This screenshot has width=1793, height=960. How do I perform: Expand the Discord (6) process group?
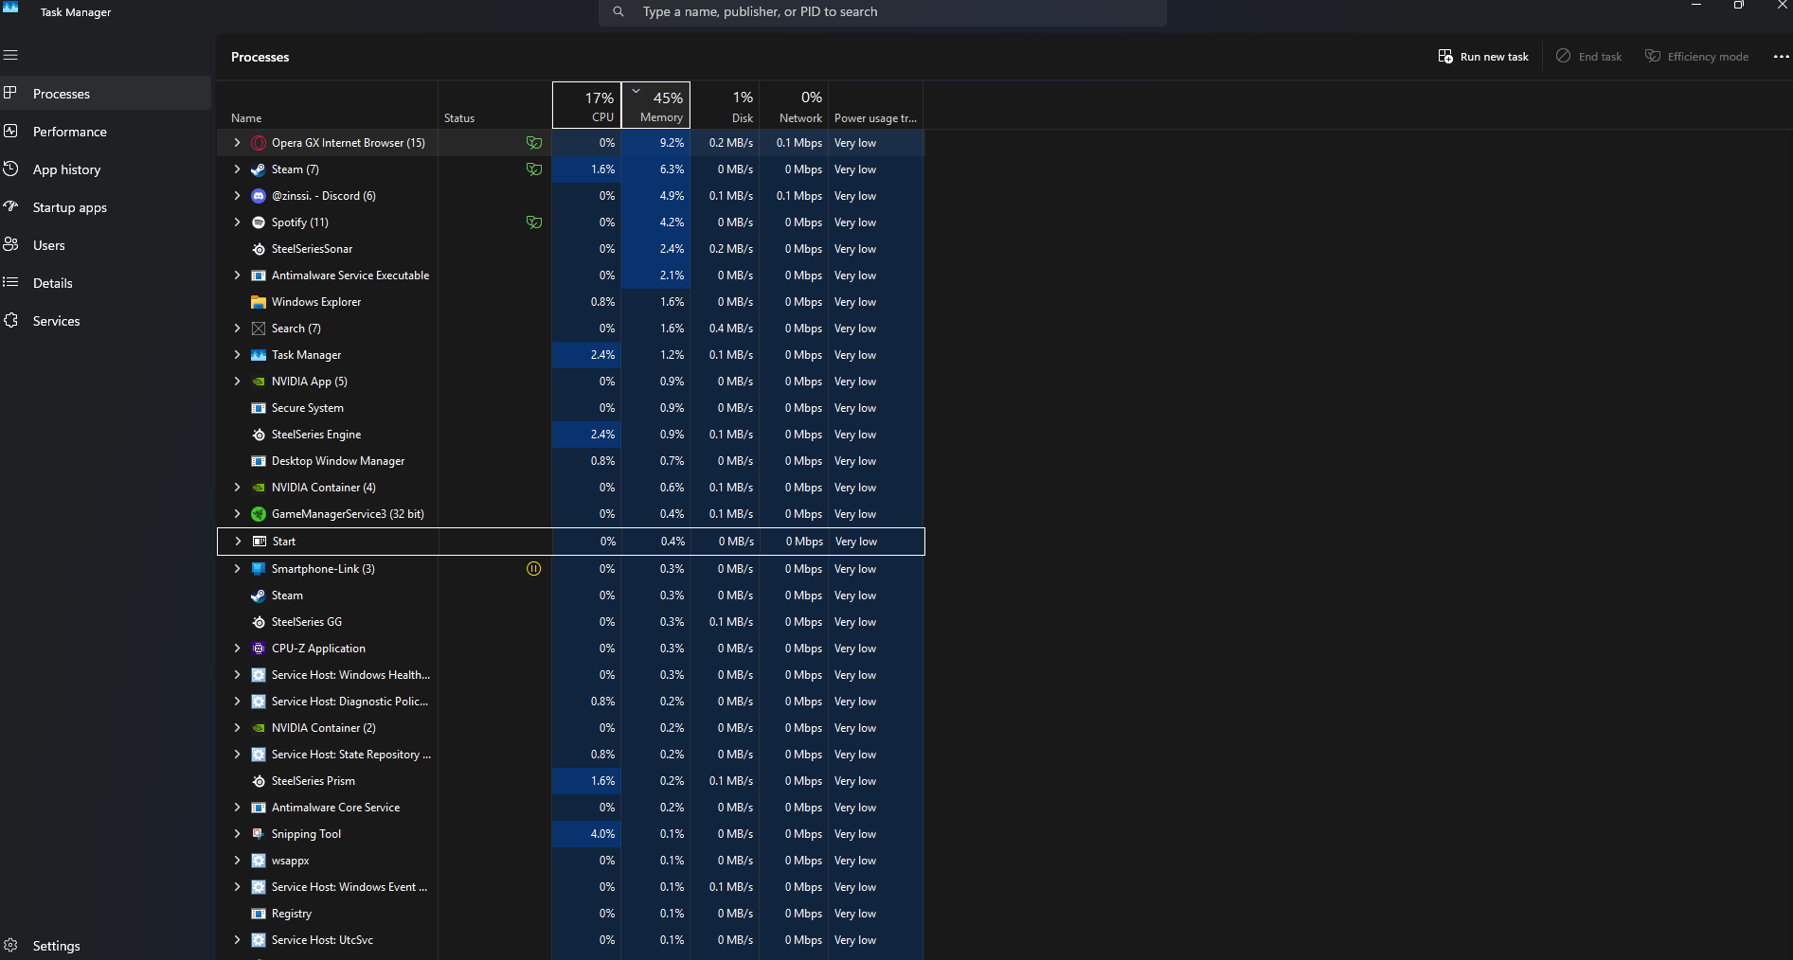click(237, 196)
